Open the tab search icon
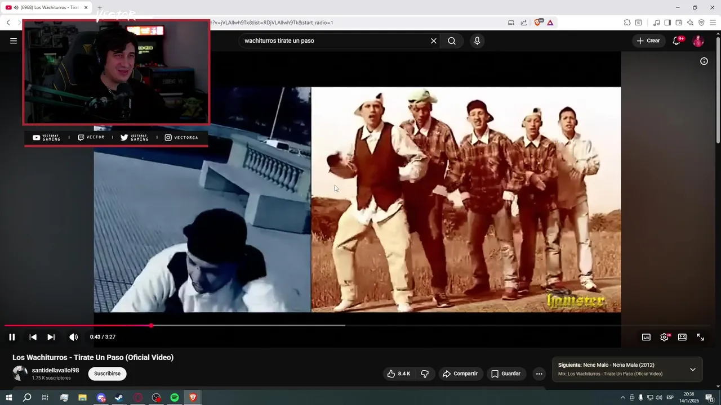Screen dimensions: 721x405 point(638,22)
